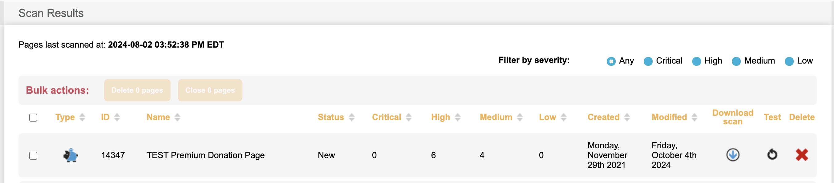Sort by Critical severity count arrows
The width and height of the screenshot is (834, 183).
click(x=409, y=117)
